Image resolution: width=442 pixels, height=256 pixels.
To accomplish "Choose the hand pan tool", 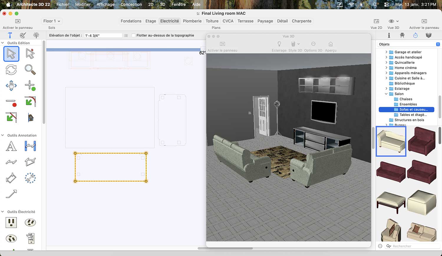I will coord(11,86).
